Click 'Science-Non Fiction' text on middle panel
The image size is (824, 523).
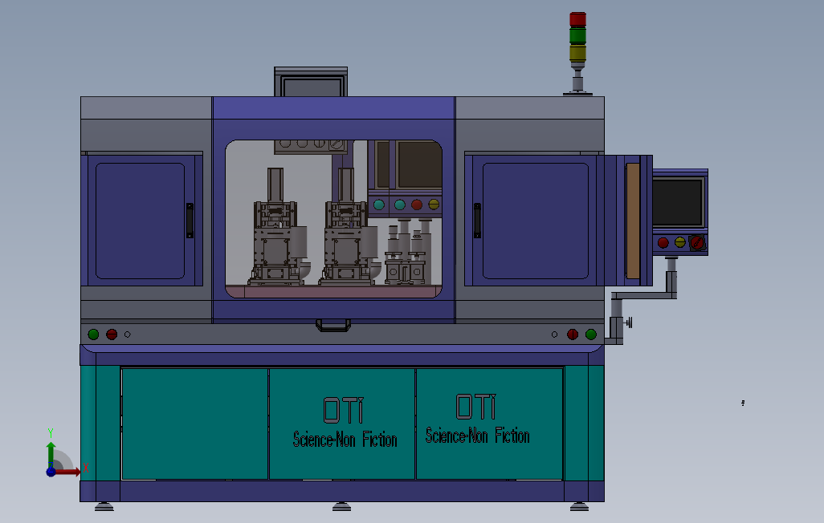tap(345, 439)
